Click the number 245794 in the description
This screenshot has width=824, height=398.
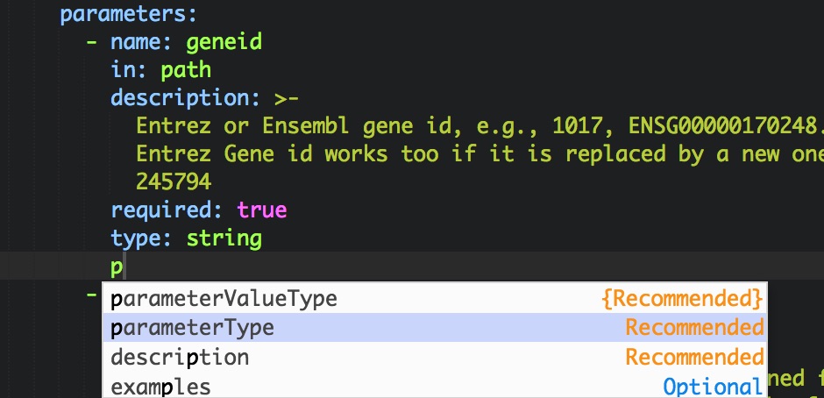coord(174,182)
